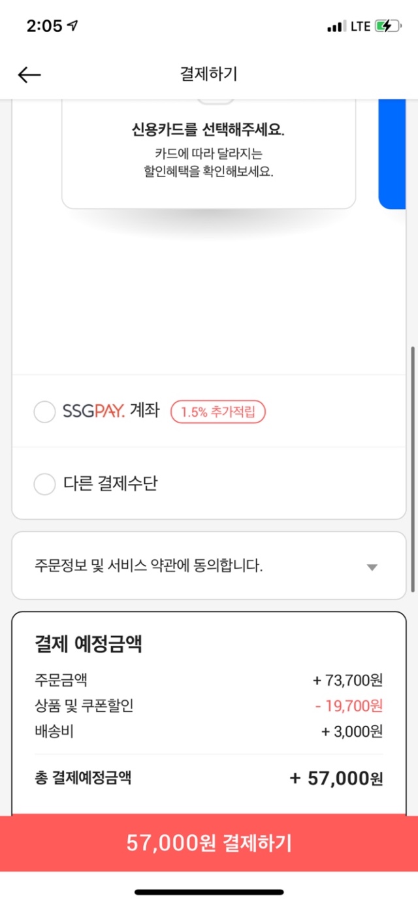Image resolution: width=418 pixels, height=904 pixels.
Task: Tap the 결제 예정금액 heading
Action: [88, 644]
